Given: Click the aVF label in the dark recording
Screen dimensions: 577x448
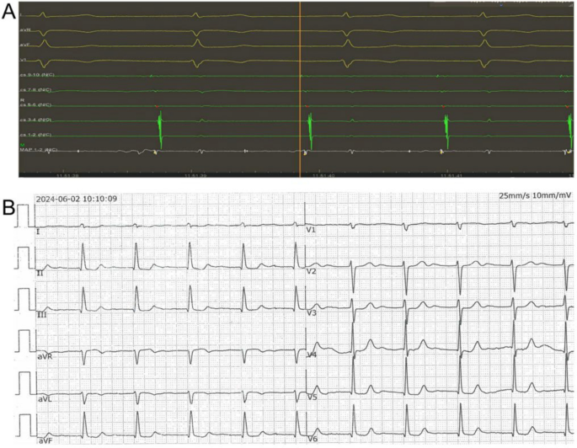Looking at the screenshot, I should pyautogui.click(x=24, y=45).
